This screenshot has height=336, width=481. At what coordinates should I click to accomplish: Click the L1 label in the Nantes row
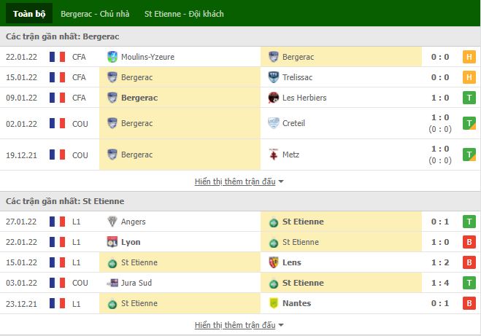point(77,304)
